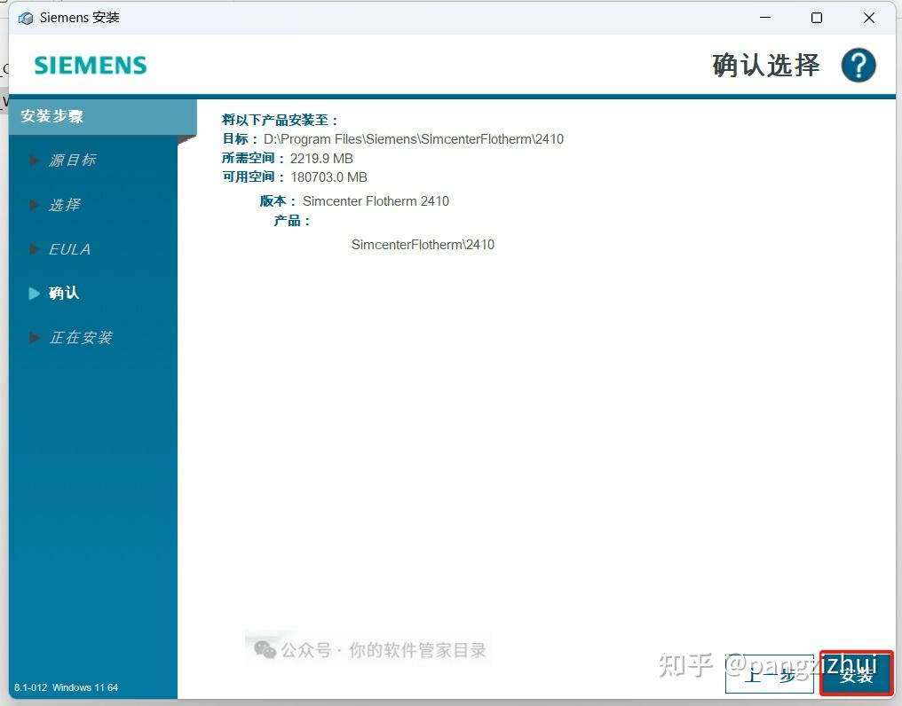Image resolution: width=902 pixels, height=706 pixels.
Task: Click the arrow icon beside 选择 step
Action: (x=35, y=204)
